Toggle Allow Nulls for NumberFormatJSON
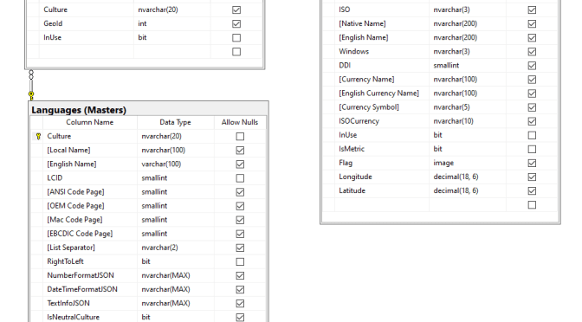The width and height of the screenshot is (582, 322). [240, 275]
